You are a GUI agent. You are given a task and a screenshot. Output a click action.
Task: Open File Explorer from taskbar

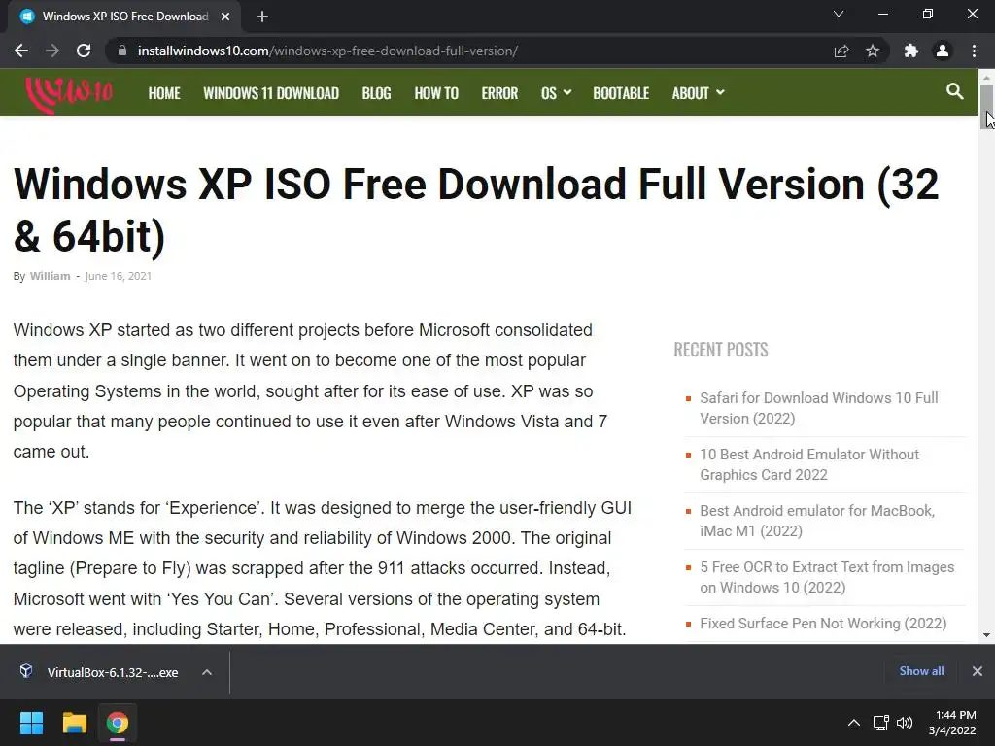pos(74,723)
